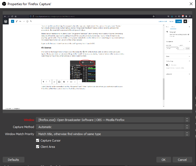Click the WordPress logo in the preview
Viewport: 196px width, 166px height.
coord(6,21)
